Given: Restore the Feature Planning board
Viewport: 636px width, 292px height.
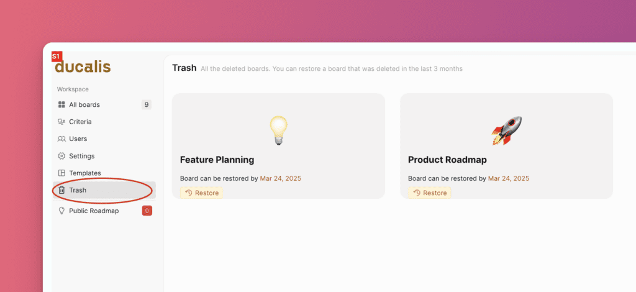Looking at the screenshot, I should (201, 193).
